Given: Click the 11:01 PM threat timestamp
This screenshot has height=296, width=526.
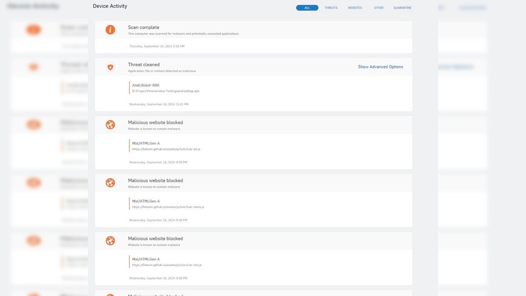Looking at the screenshot, I should tap(159, 104).
